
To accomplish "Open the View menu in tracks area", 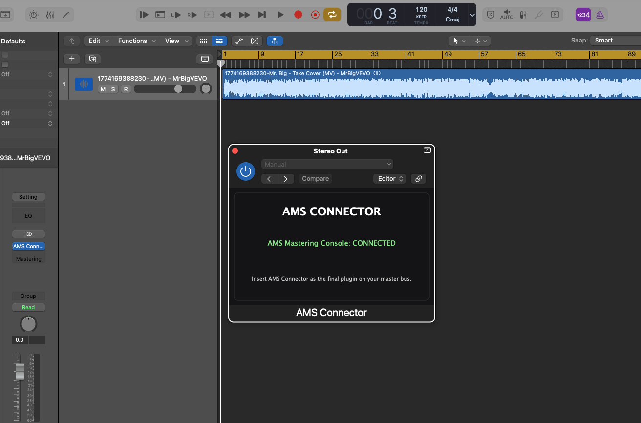I will pos(175,41).
